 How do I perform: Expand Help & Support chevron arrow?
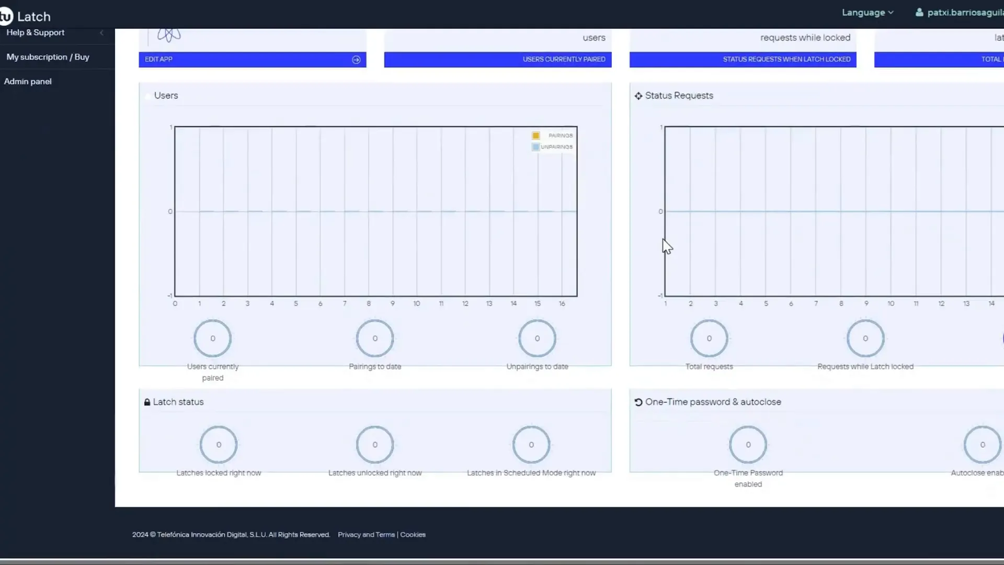coord(101,32)
